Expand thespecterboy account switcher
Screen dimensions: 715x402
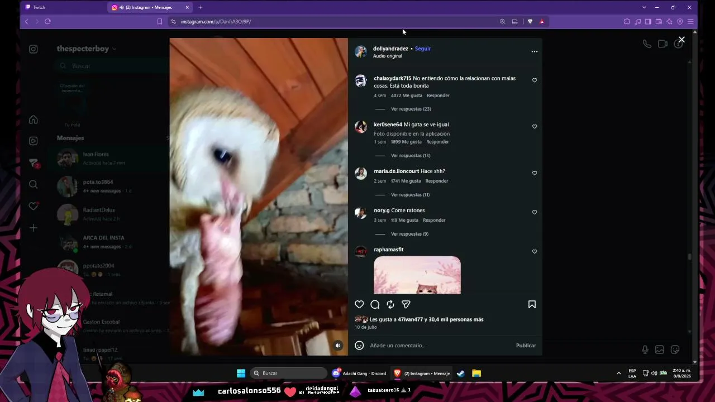click(86, 49)
